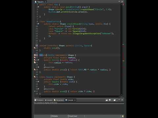Screen dimensions: 158x118
Task: Collapse the Square @Override fold on line 36
Action: [39, 89]
